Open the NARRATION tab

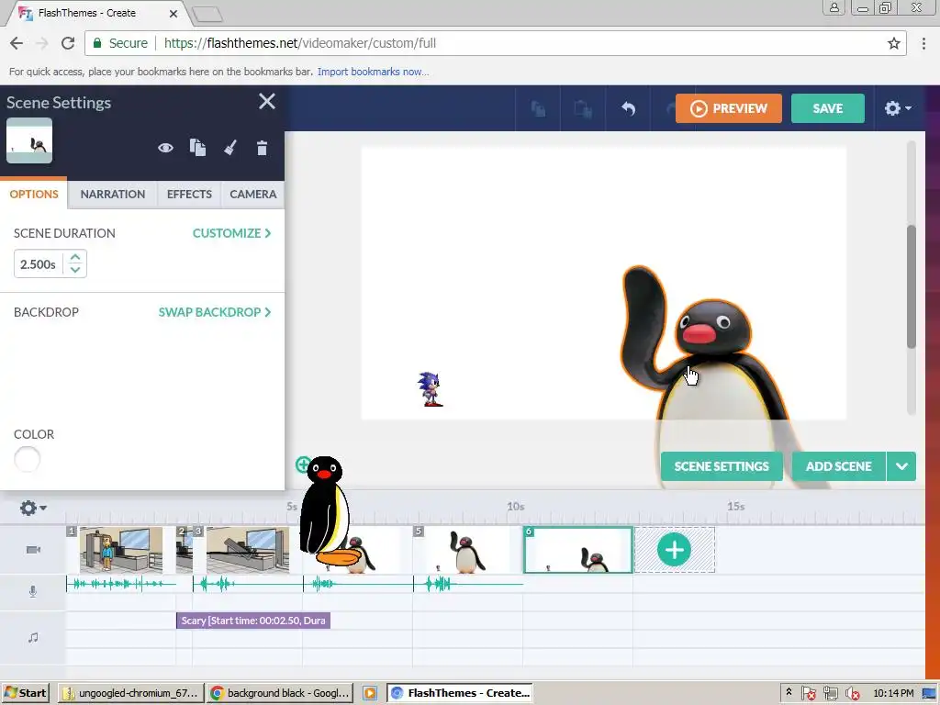[x=113, y=195]
